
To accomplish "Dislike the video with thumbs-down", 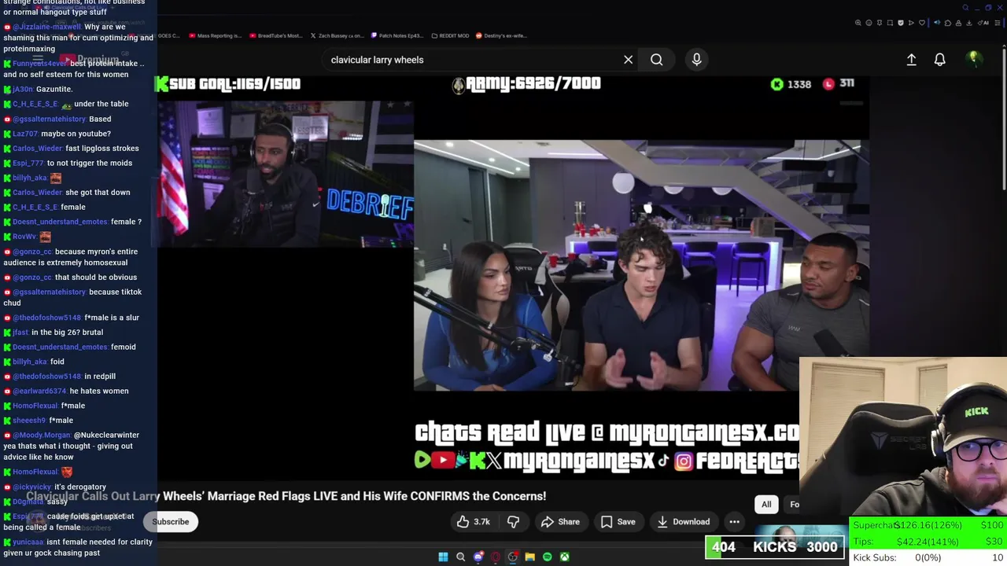I will click(x=513, y=521).
